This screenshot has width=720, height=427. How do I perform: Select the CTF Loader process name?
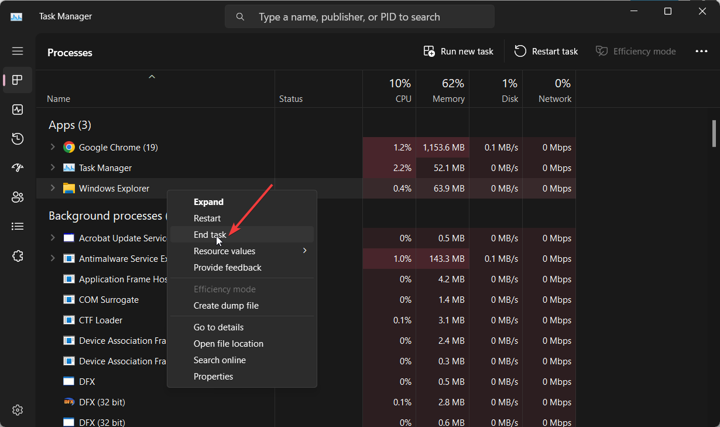(101, 320)
